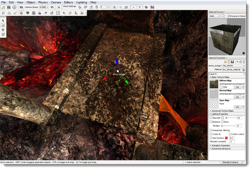Screen dimensions: 252x170
Task: Open the Physics menu
Action: pos(43,2)
